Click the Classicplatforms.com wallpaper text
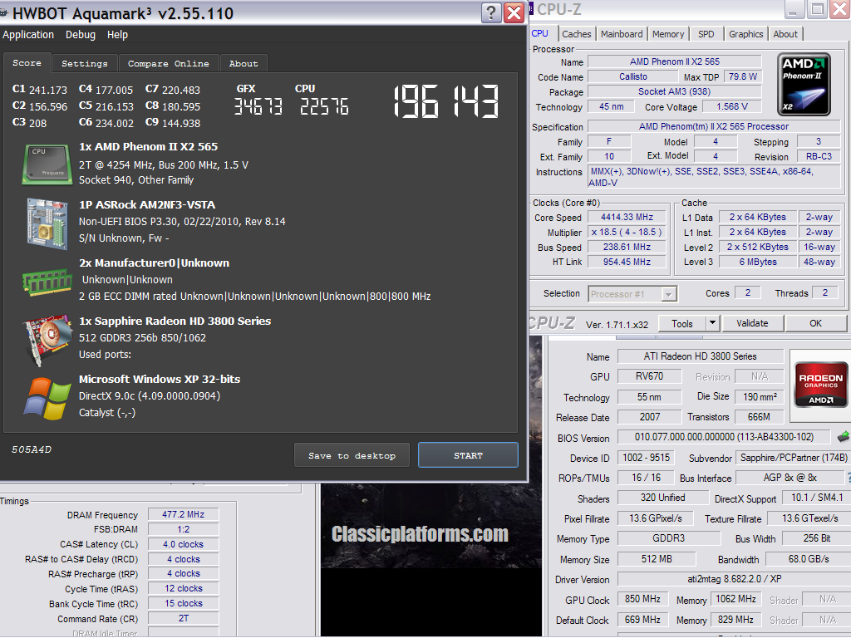 (420, 534)
